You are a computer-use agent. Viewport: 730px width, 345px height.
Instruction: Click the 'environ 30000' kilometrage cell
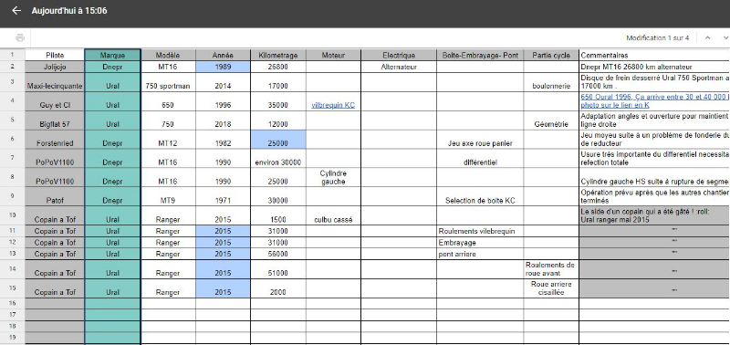coord(278,159)
